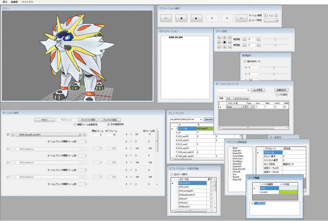Switch to 注視 tab
This screenshot has height=221, width=328.
point(221,98)
